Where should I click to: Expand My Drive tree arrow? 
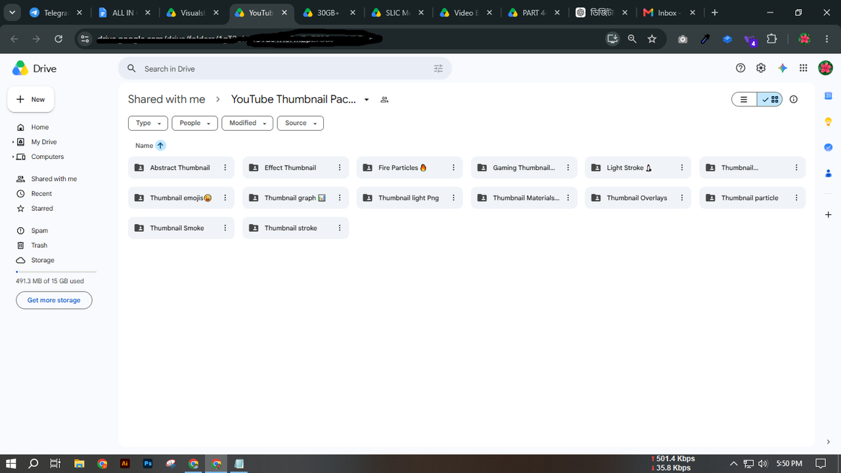[13, 142]
